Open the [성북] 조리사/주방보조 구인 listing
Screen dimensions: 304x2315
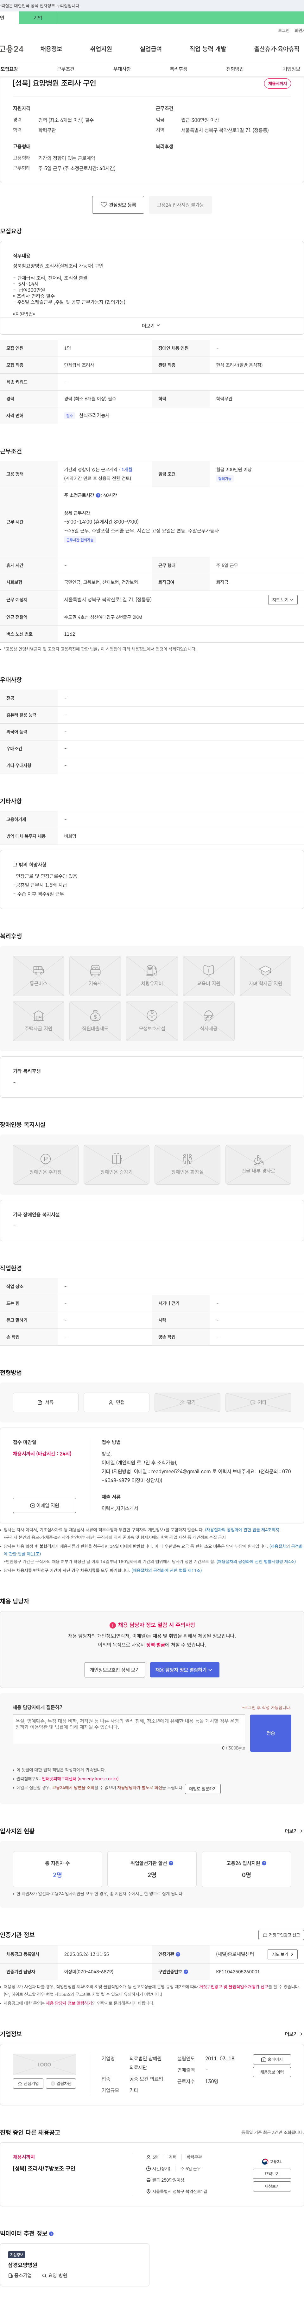pos(44,2169)
